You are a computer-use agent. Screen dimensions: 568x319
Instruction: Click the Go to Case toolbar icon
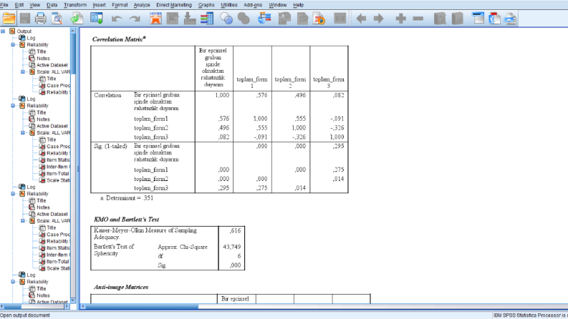click(x=173, y=19)
